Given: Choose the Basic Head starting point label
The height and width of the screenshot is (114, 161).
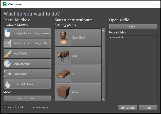Looking at the screenshot, I should [x=78, y=37].
